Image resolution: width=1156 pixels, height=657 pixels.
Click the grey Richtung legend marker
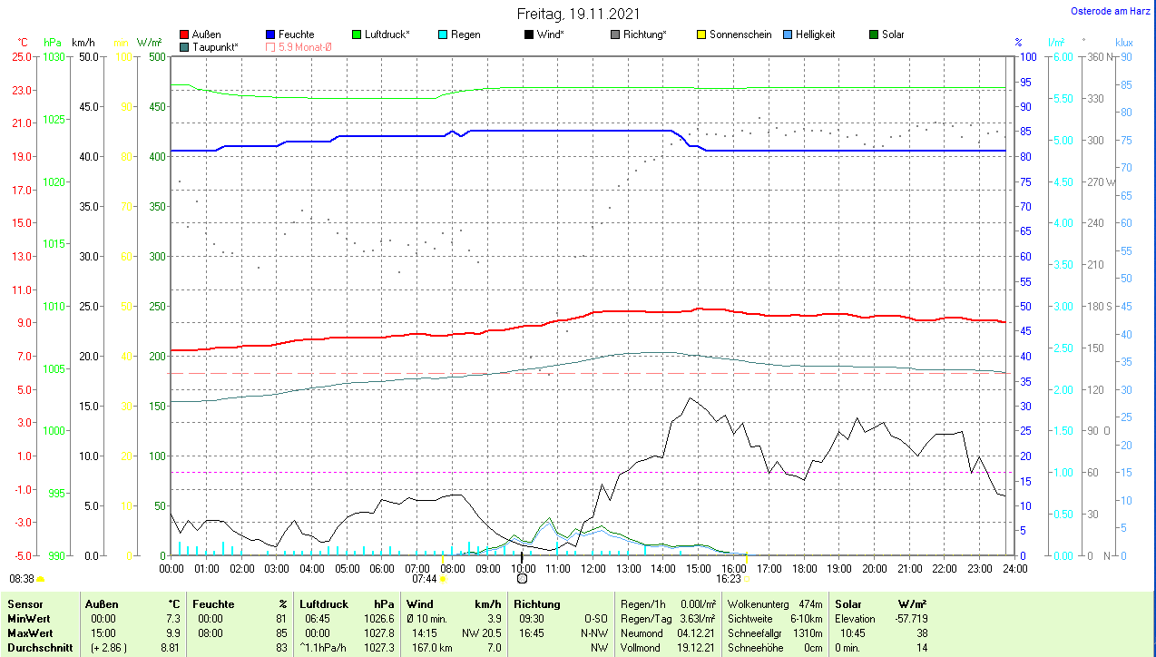point(615,34)
